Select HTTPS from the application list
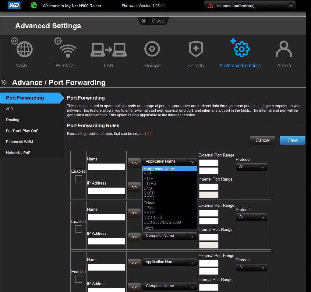 (x=150, y=183)
